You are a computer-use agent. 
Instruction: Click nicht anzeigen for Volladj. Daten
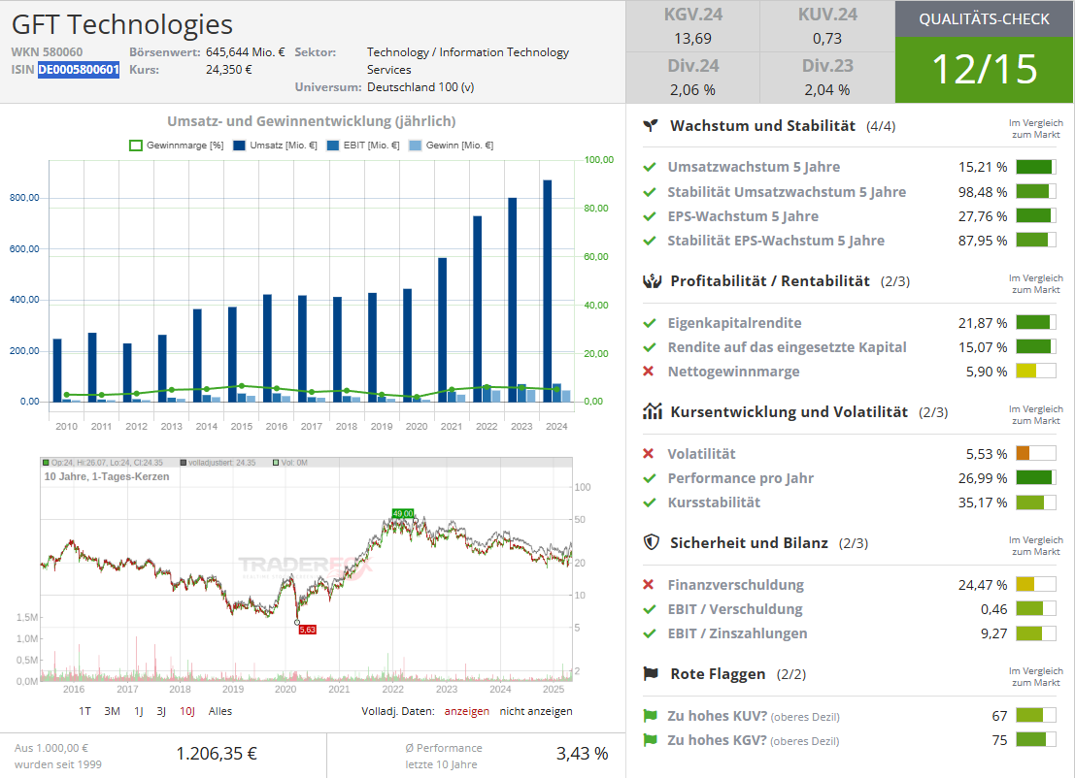tap(536, 711)
